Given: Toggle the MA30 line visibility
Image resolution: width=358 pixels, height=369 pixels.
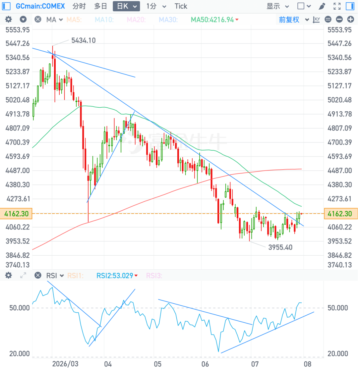Looking at the screenshot, I should click(168, 20).
